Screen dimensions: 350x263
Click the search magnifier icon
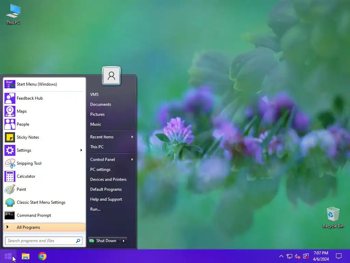click(x=78, y=241)
